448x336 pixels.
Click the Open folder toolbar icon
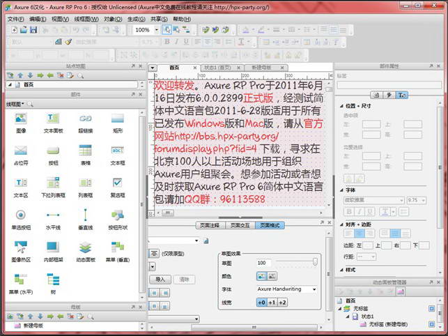24,30
